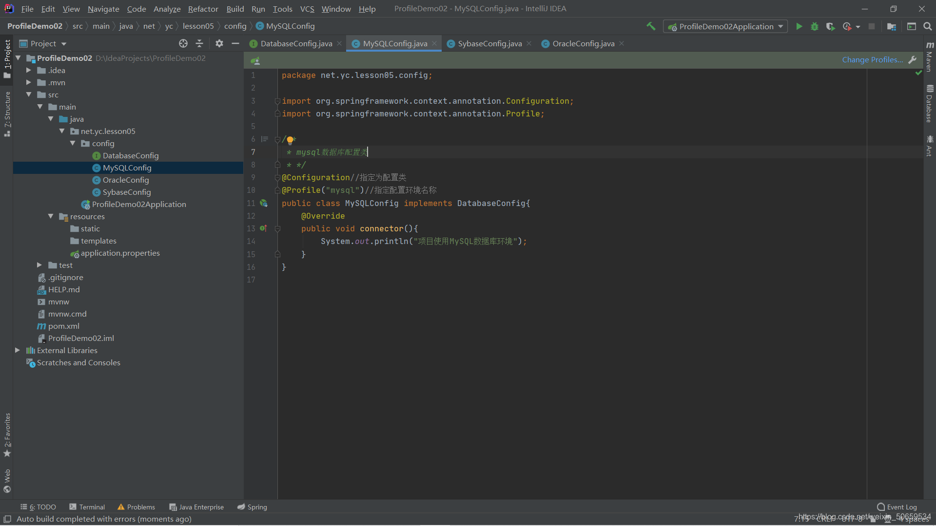Open the TODO tool window
936x526 pixels.
(38, 507)
